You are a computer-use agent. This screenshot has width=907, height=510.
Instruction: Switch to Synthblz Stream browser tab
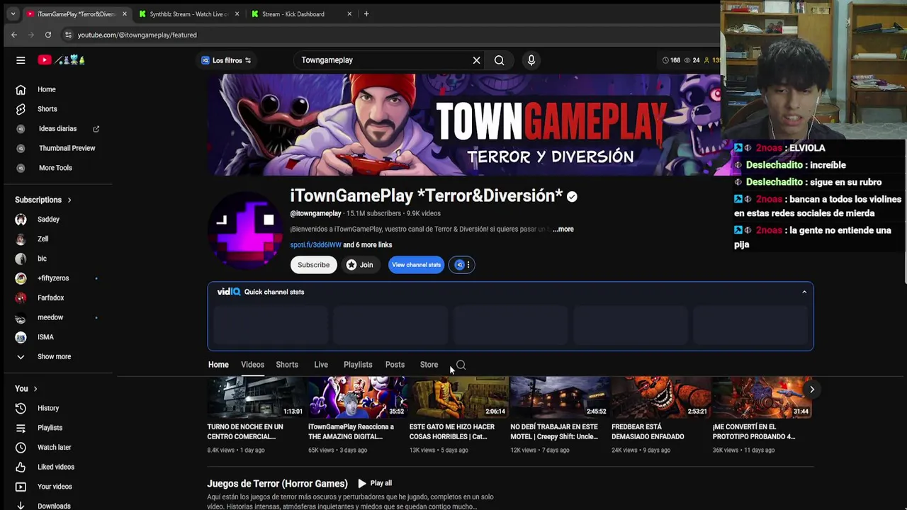(188, 14)
